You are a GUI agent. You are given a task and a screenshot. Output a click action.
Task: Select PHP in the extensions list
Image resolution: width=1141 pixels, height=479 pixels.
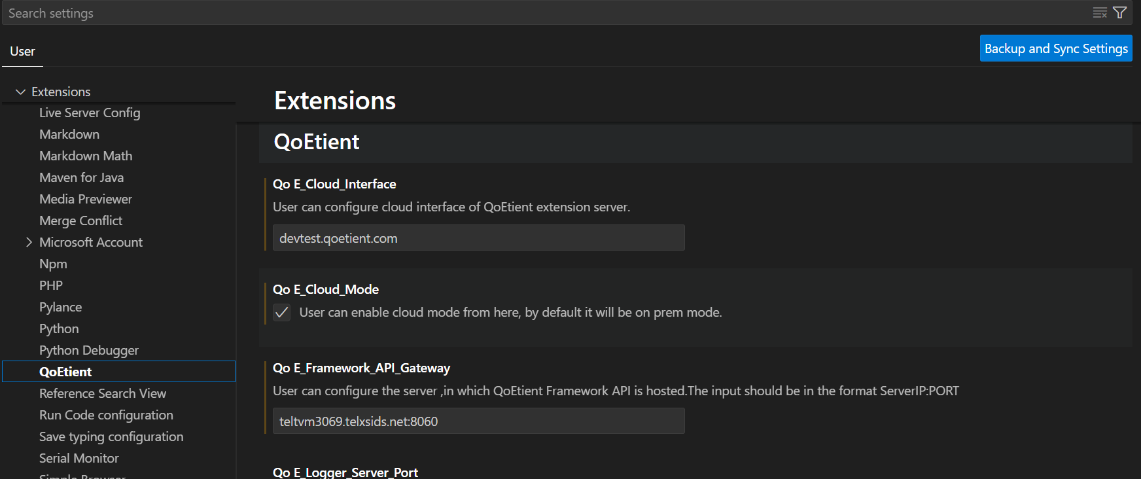click(51, 285)
